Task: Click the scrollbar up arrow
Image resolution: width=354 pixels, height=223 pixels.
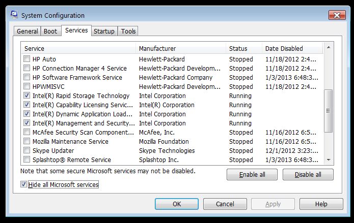Action: (329, 47)
